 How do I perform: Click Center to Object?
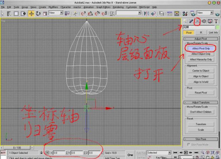[201, 71]
